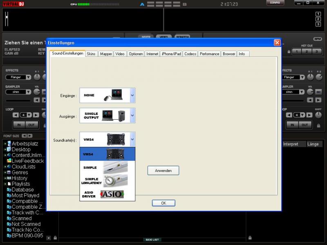Open the Eingänge input dropdown
The image size is (327, 245).
[x=132, y=95]
